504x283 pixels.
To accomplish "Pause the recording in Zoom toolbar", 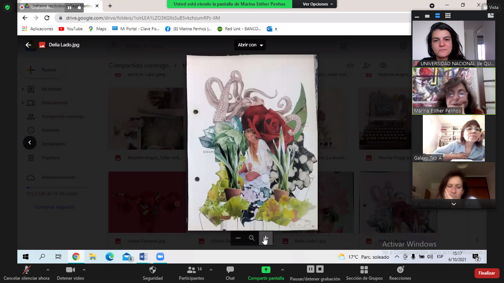I will point(311,269).
